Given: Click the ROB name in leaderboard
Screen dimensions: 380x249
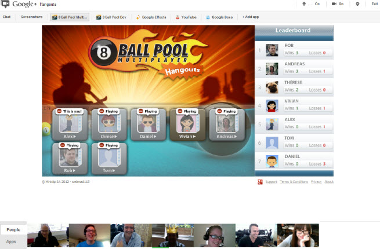Looking at the screenshot, I should (x=289, y=46).
